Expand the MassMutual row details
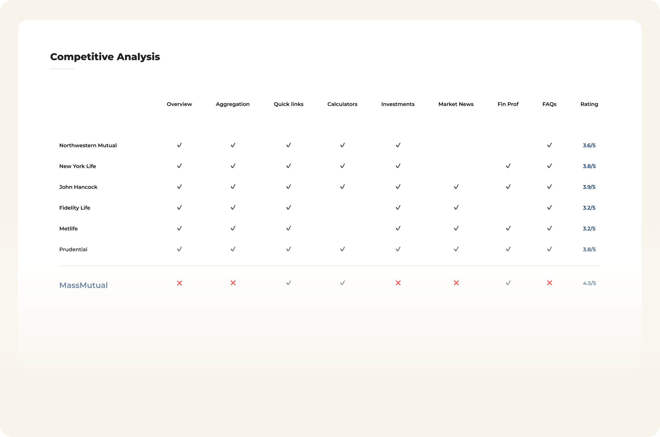The height and width of the screenshot is (437, 660). [x=83, y=285]
